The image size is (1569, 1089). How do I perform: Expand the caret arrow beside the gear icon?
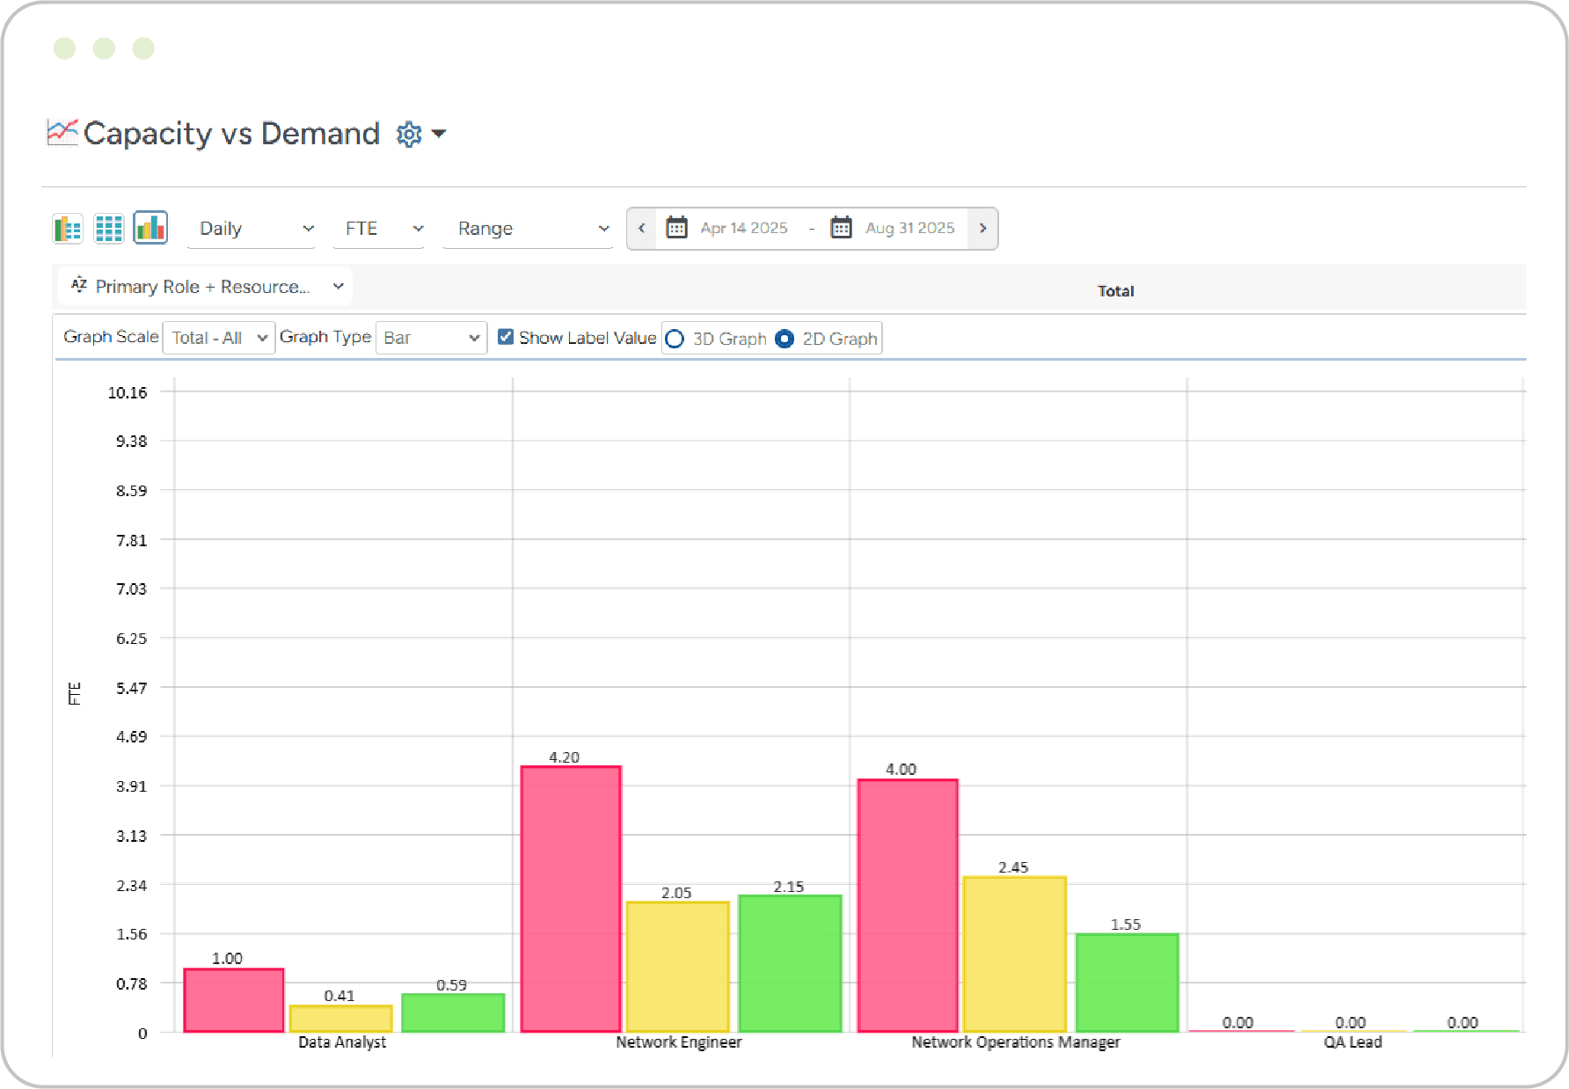click(439, 135)
